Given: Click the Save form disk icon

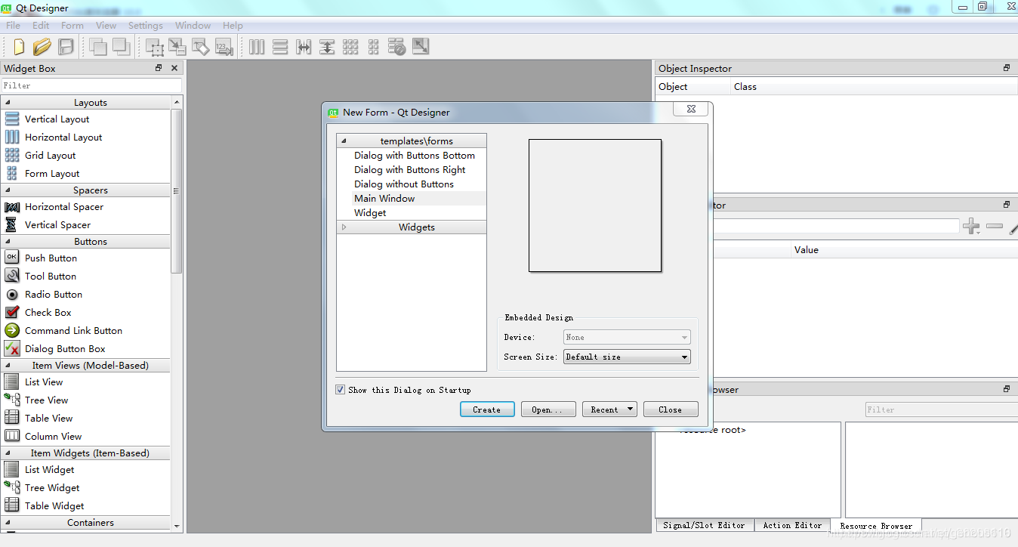Looking at the screenshot, I should click(x=66, y=47).
